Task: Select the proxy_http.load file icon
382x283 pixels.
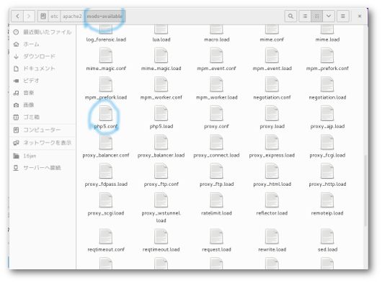Action: 327,171
